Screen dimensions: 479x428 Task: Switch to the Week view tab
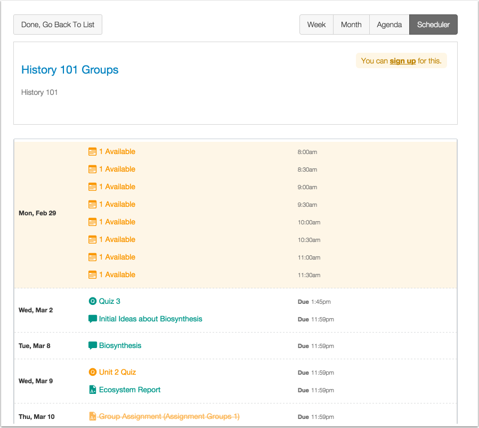click(316, 24)
